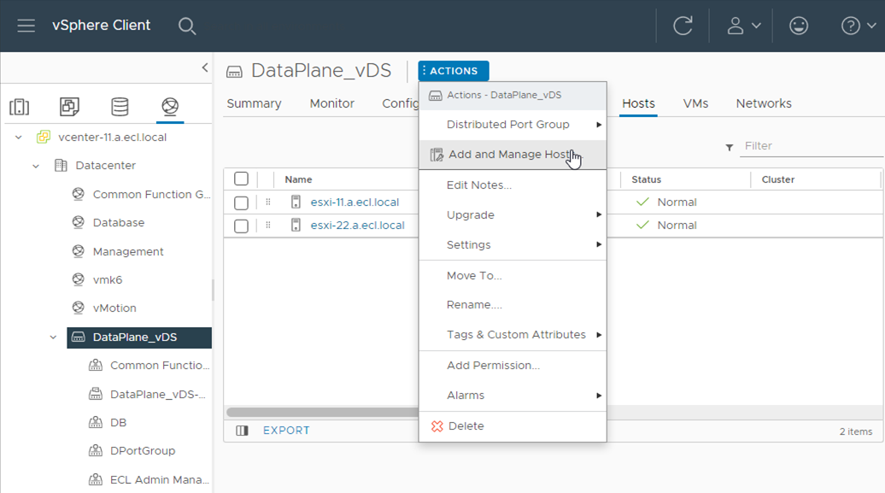This screenshot has width=885, height=493.
Task: Open the smiley feedback icon
Action: coord(799,26)
